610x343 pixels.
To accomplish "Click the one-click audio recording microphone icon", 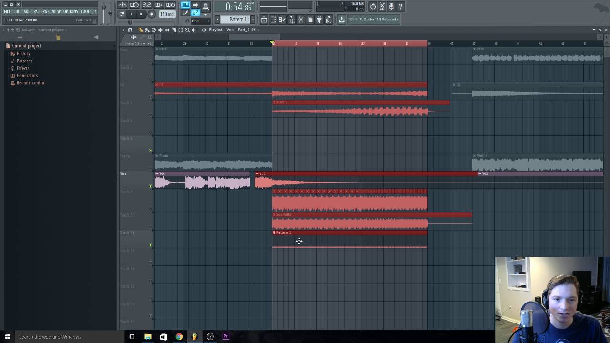I will (x=391, y=7).
